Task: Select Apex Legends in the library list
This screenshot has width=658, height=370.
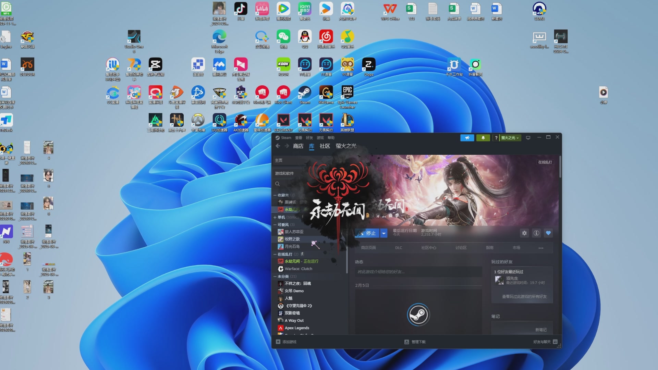Action: pyautogui.click(x=297, y=328)
